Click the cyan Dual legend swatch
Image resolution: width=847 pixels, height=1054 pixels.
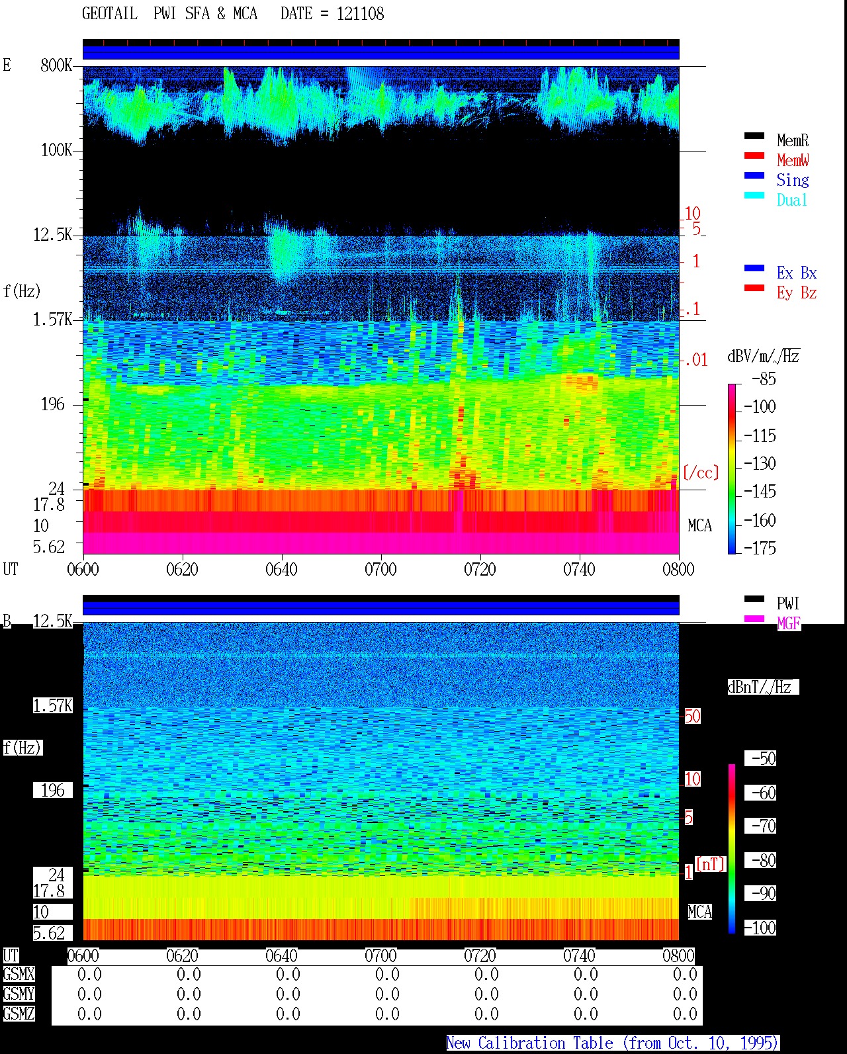tap(754, 196)
